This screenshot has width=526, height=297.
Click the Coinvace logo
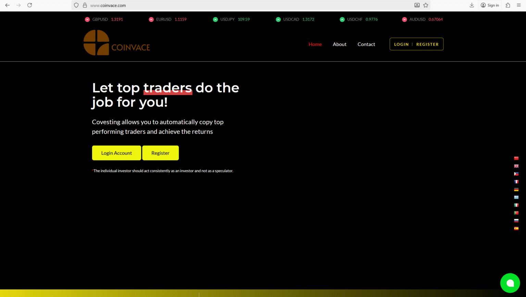(117, 43)
